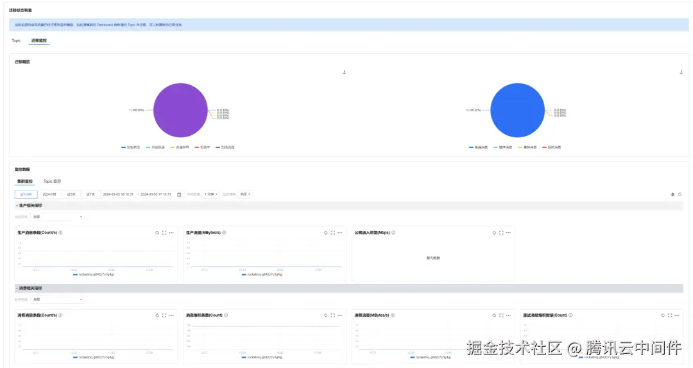Show info tooltip for 消息堆积条数(Count)

coord(226,315)
